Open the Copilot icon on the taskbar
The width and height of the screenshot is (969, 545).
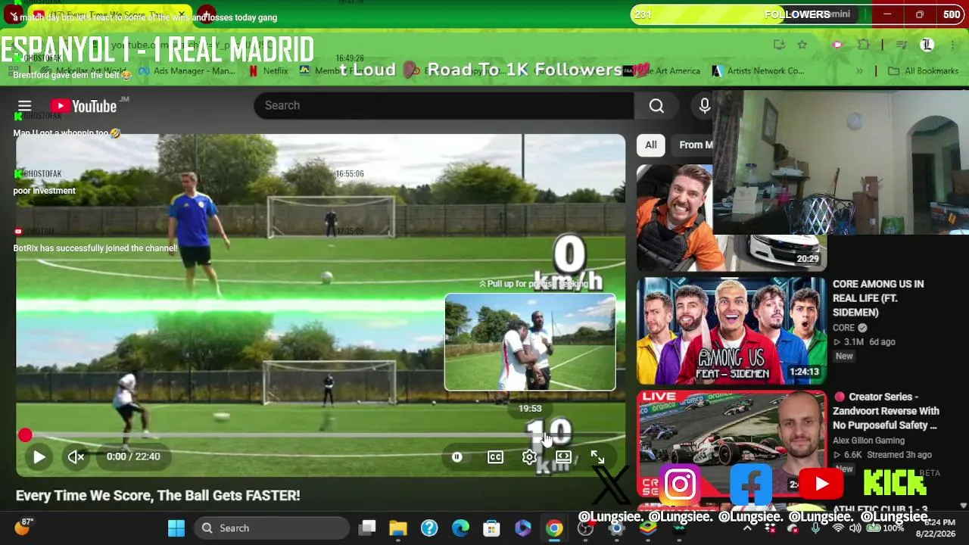[523, 528]
